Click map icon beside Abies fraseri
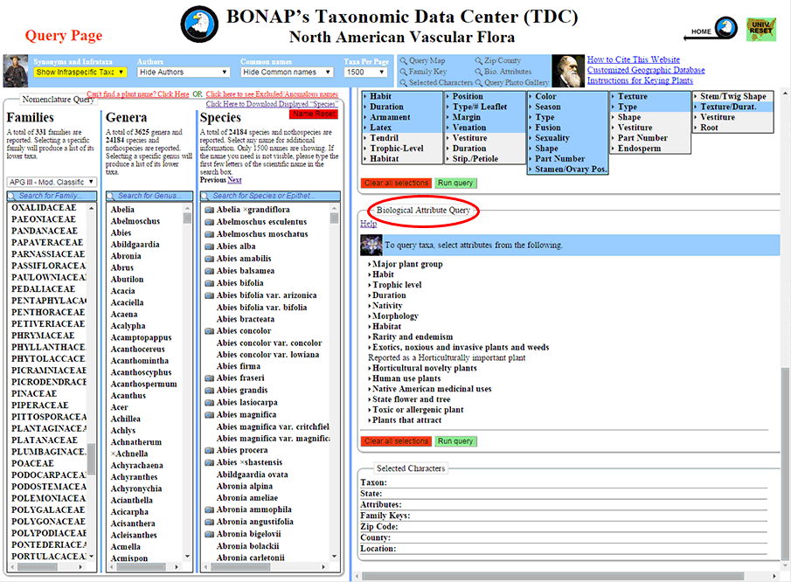The image size is (791, 582). click(x=210, y=378)
